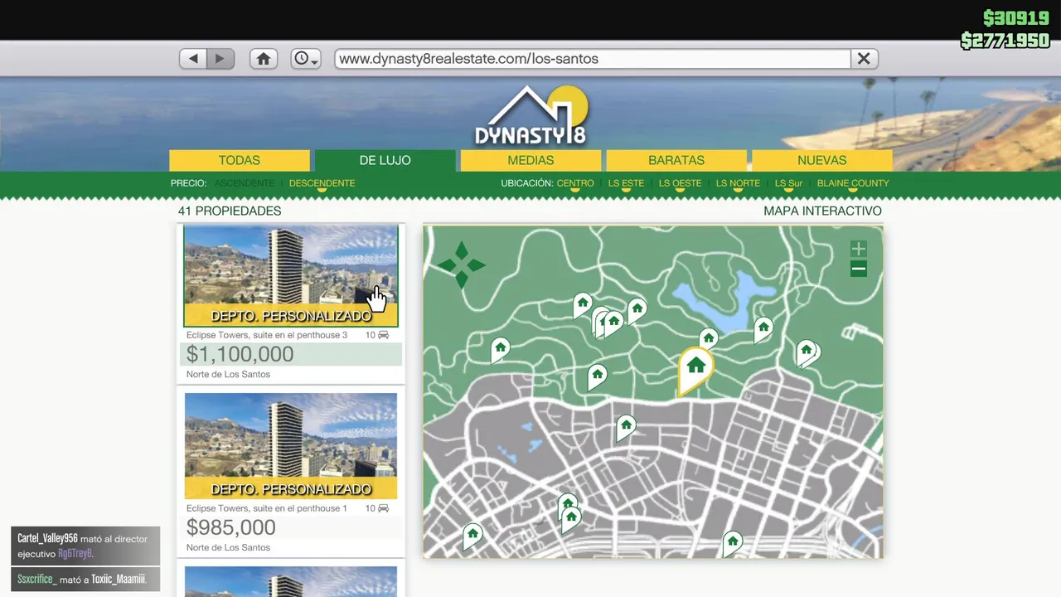Image resolution: width=1061 pixels, height=597 pixels.
Task: Click the $2771950 bank balance
Action: [1005, 41]
